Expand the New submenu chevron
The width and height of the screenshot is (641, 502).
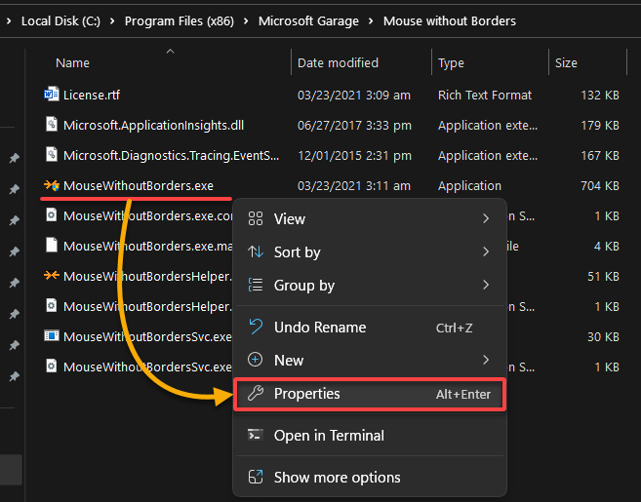(x=486, y=360)
